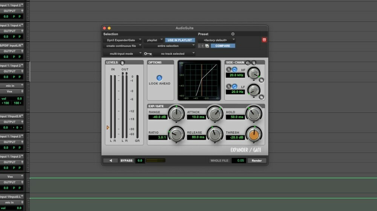377x211 pixels.
Task: Select the blue HF low-pass filter icon
Action: [234, 70]
